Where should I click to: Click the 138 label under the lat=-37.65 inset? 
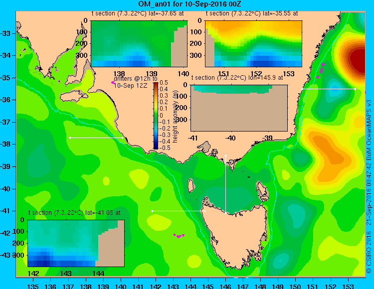(119, 73)
